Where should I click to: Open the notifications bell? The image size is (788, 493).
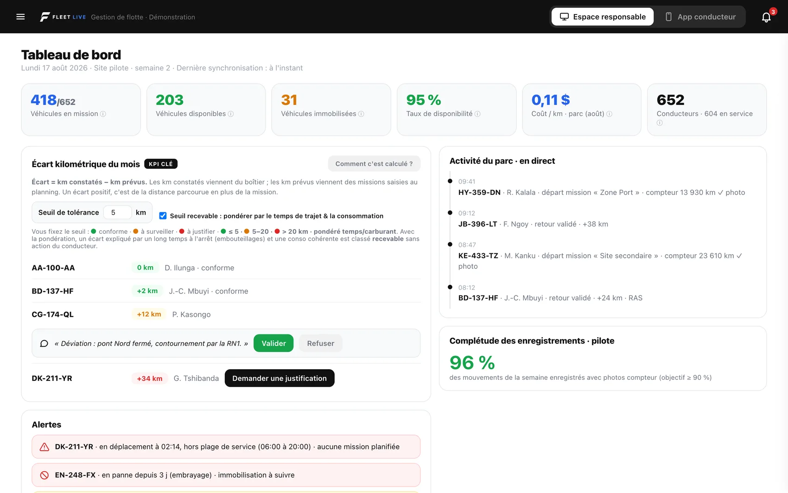pyautogui.click(x=766, y=17)
